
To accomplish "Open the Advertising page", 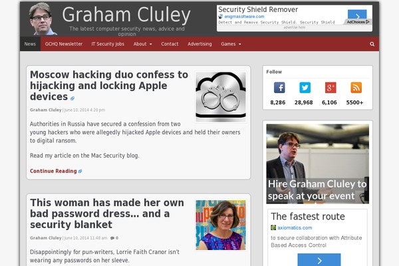I will point(199,44).
